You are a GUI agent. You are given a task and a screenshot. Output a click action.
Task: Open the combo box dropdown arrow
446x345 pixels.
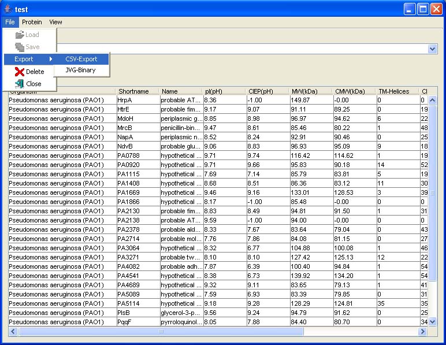(x=433, y=49)
